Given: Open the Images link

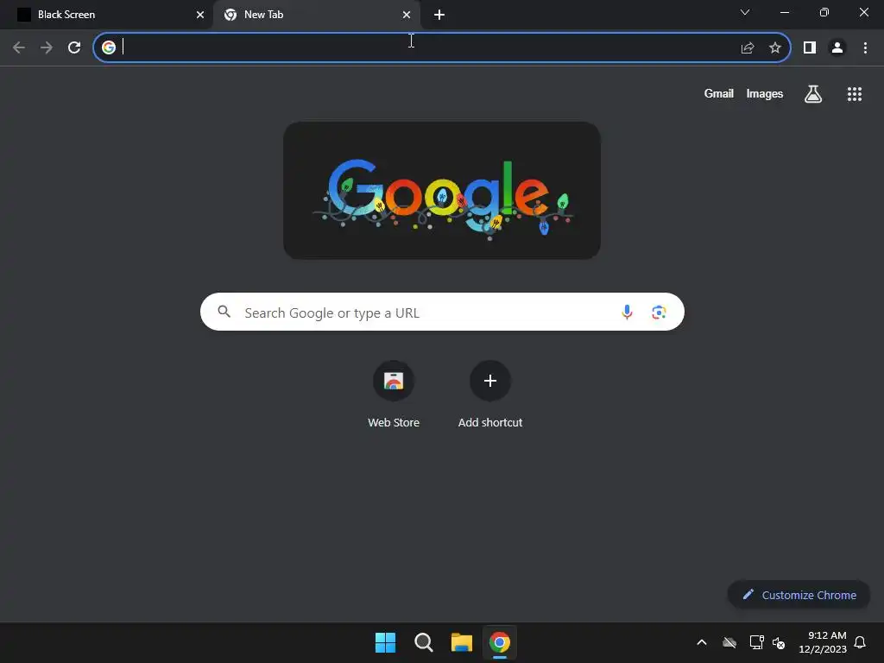Looking at the screenshot, I should (765, 93).
